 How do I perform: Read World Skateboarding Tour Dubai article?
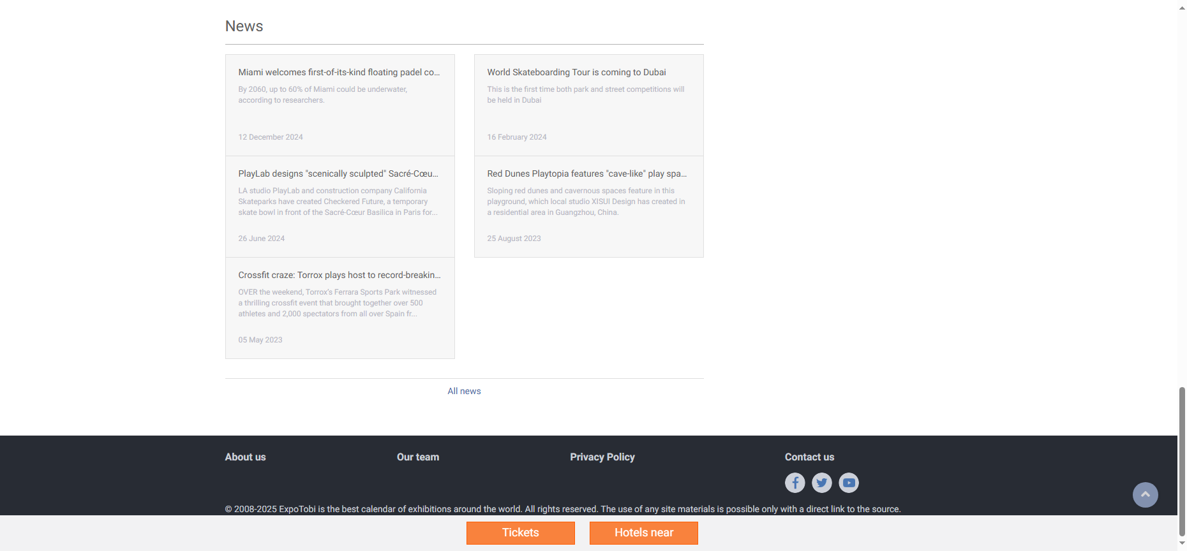pos(576,72)
